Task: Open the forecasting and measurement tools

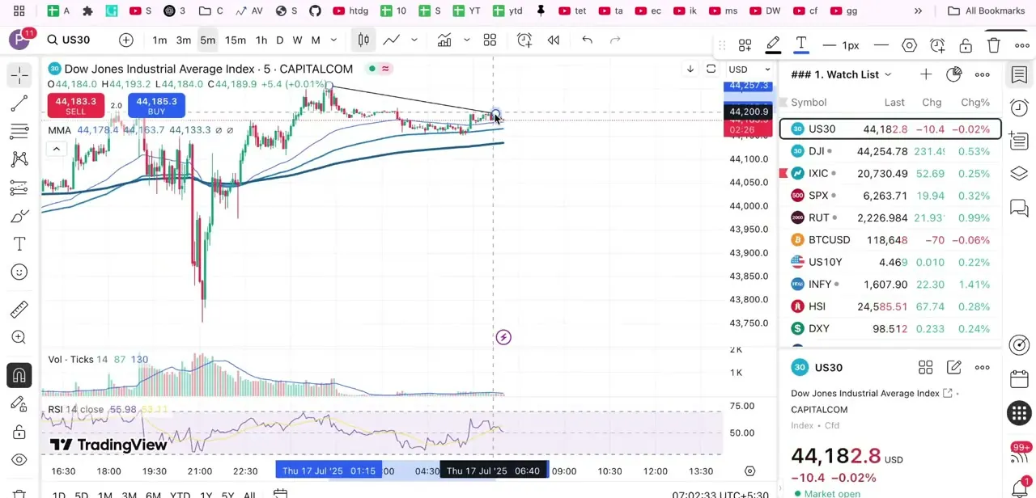Action: pyautogui.click(x=19, y=188)
